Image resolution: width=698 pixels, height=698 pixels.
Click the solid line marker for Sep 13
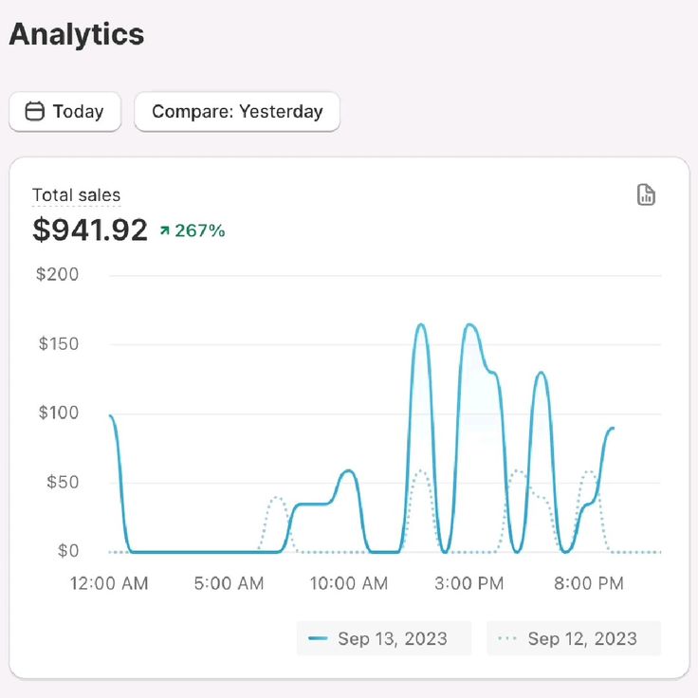(x=319, y=638)
